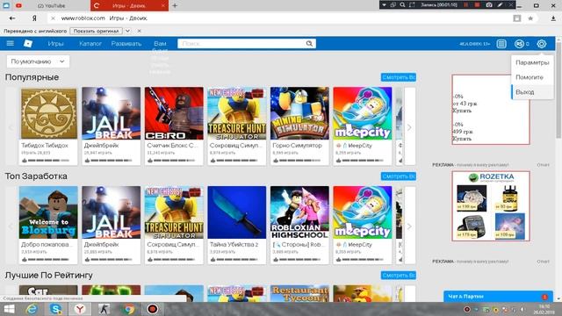
Task: Stop page loading with address bar X
Action: click(x=53, y=18)
